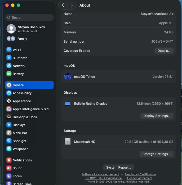The image size is (182, 185).
Task: Select Apple Intelligence & Siri in sidebar
Action: click(x=29, y=109)
